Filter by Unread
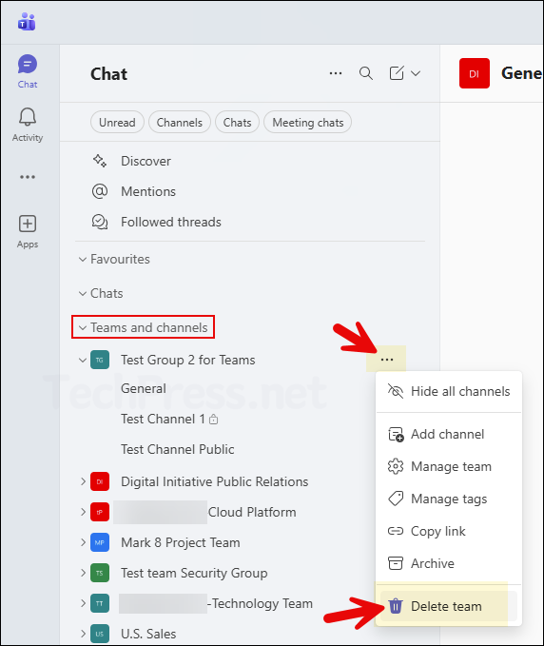The height and width of the screenshot is (646, 544). [117, 123]
